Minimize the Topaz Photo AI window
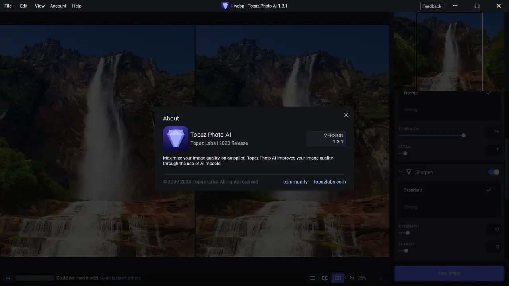The width and height of the screenshot is (509, 286). pos(456,6)
